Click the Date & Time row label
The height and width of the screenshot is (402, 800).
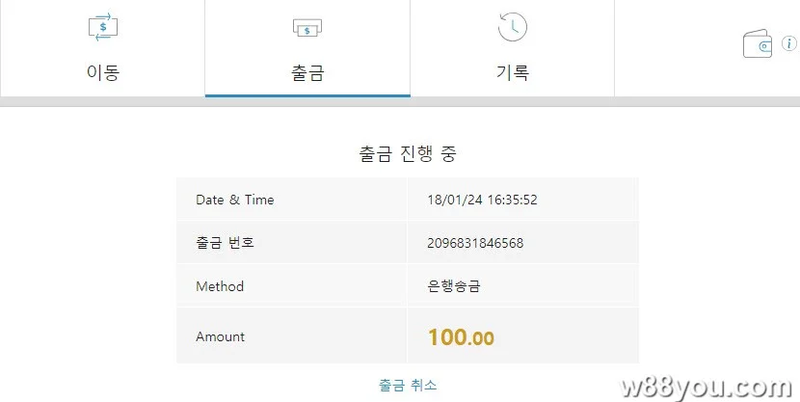[x=234, y=200]
